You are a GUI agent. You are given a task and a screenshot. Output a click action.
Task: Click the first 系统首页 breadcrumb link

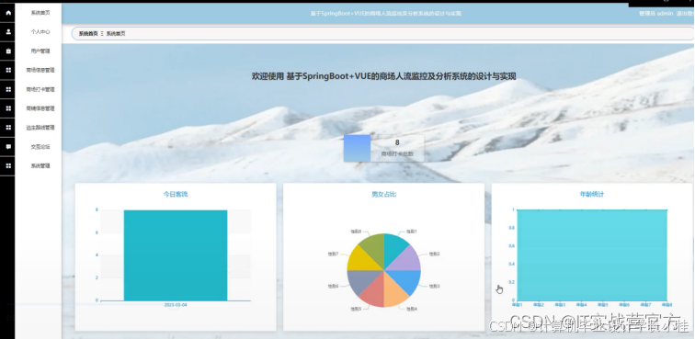(88, 34)
